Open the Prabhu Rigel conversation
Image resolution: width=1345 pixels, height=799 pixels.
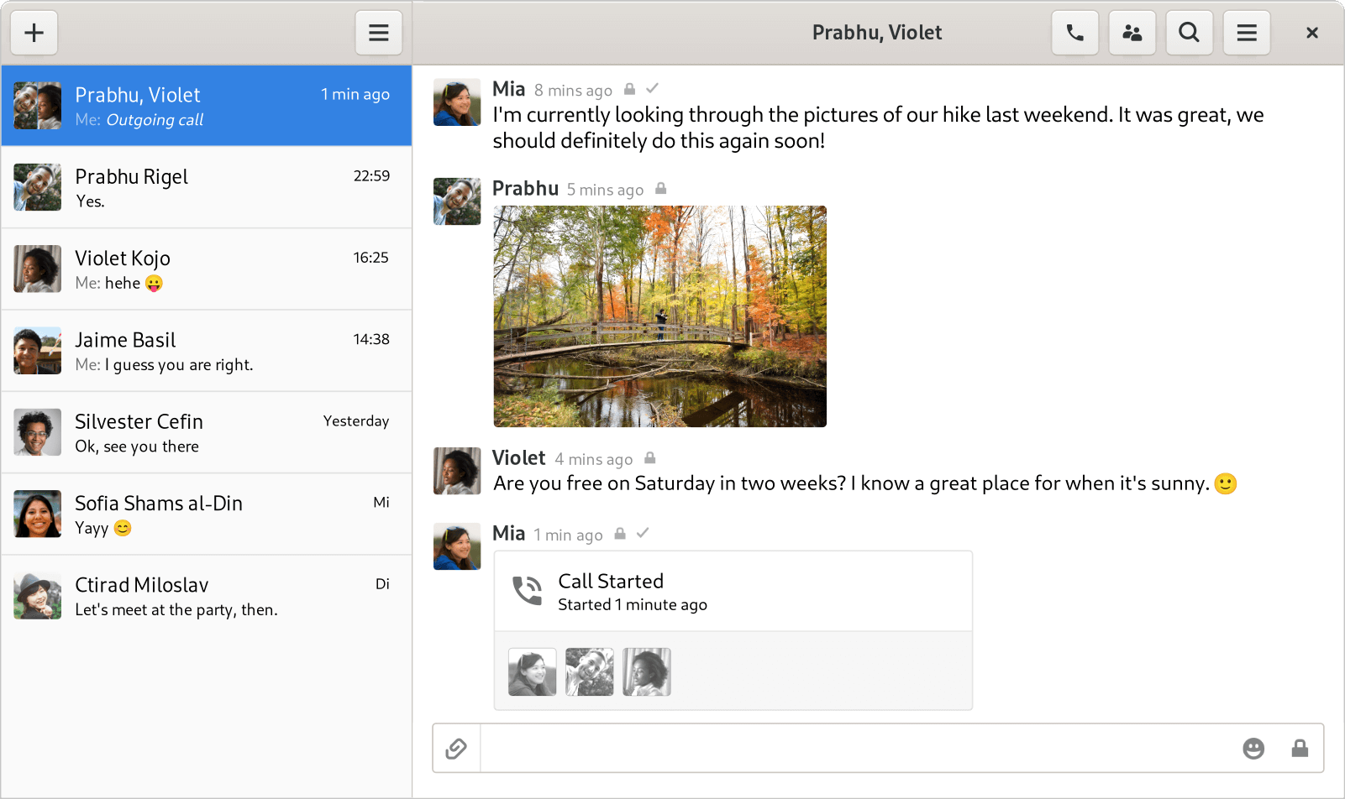206,187
